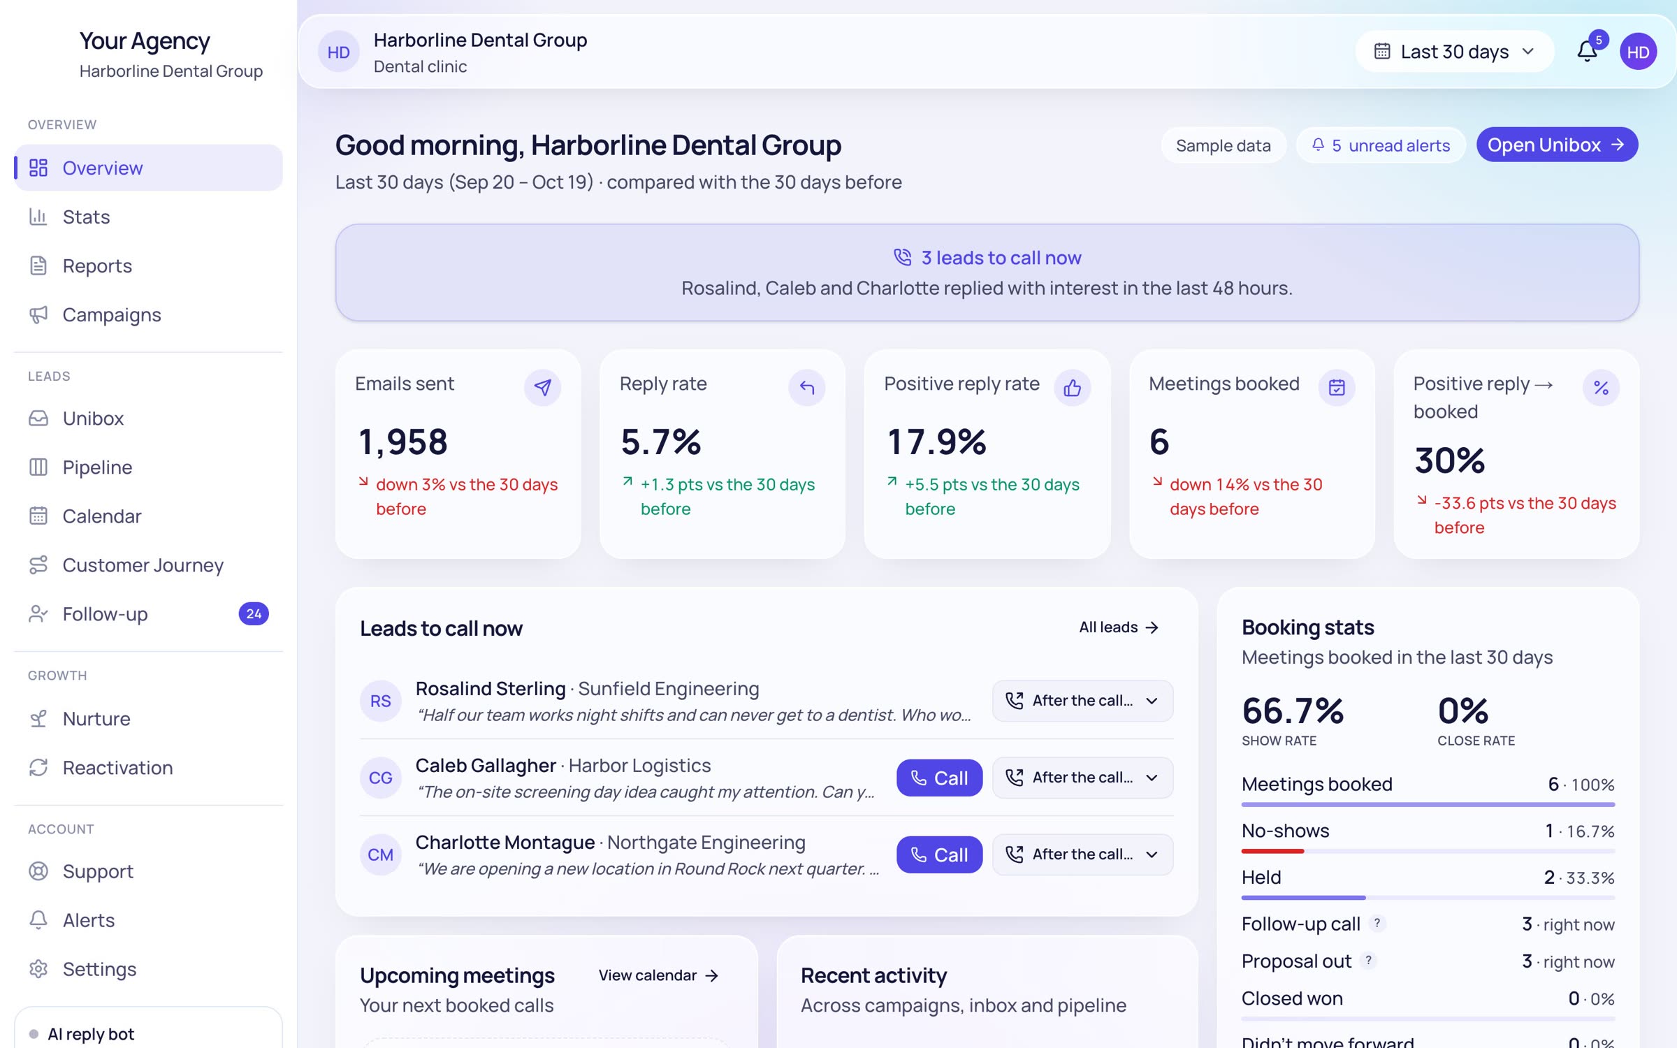
Task: Click the Follow-up badge showing 24
Action: coord(254,613)
